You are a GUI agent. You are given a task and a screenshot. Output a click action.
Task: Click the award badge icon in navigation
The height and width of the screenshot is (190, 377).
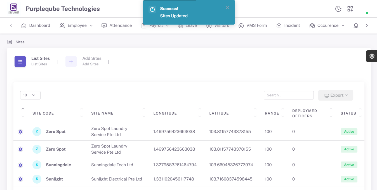click(x=356, y=26)
